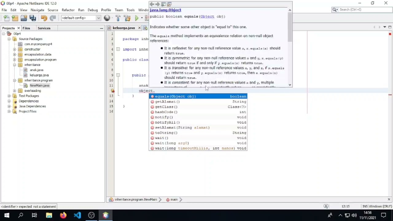Switch to the Files tab
The image size is (393, 221).
[26, 28]
